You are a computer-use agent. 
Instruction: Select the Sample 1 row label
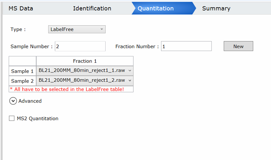tap(22, 71)
